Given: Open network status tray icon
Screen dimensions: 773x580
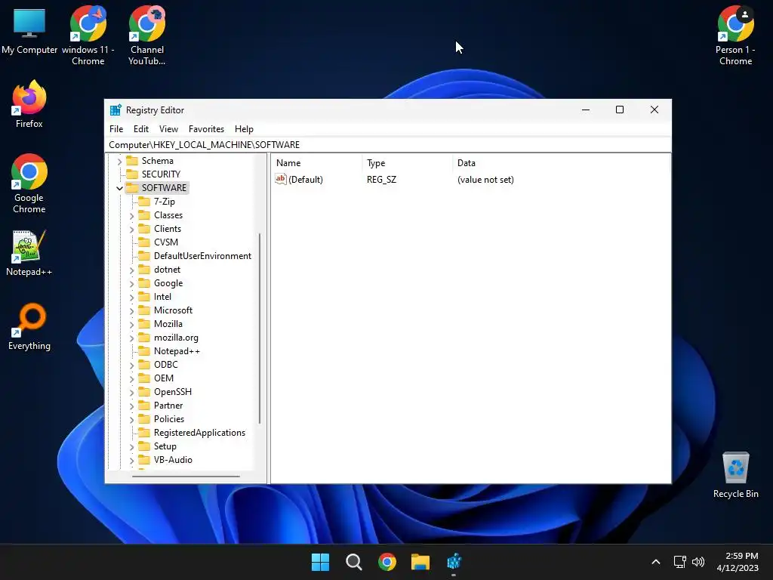Looking at the screenshot, I should pyautogui.click(x=679, y=562).
